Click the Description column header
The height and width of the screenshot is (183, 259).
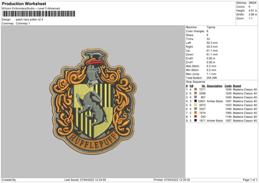(x=215, y=86)
